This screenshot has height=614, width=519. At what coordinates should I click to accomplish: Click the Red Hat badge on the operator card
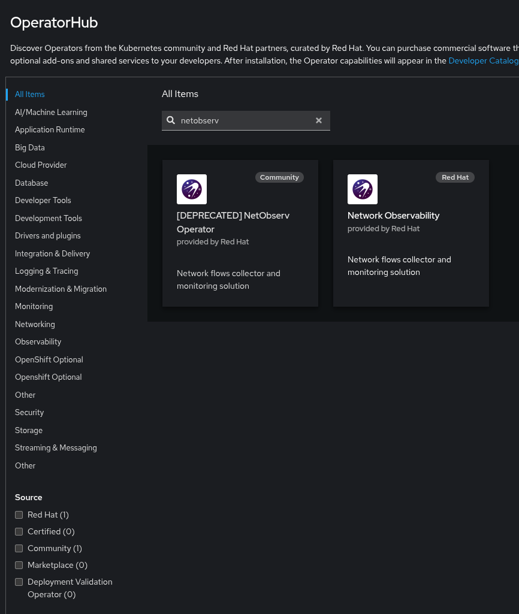455,177
